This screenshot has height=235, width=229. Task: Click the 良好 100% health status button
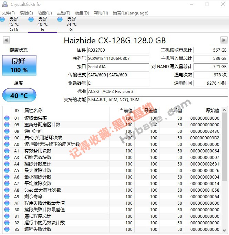click(19, 65)
